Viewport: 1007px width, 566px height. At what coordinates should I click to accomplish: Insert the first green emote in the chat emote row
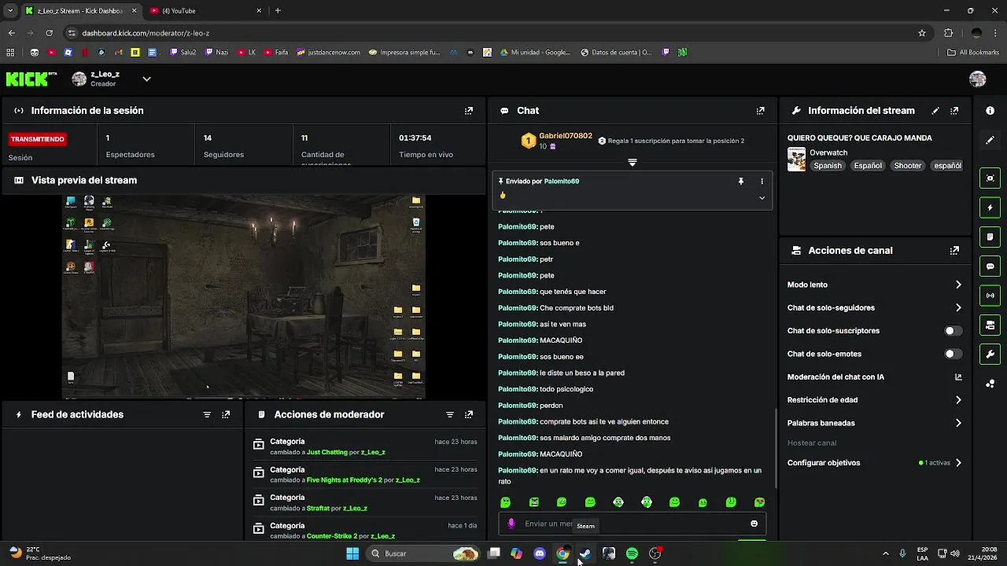[x=506, y=502]
